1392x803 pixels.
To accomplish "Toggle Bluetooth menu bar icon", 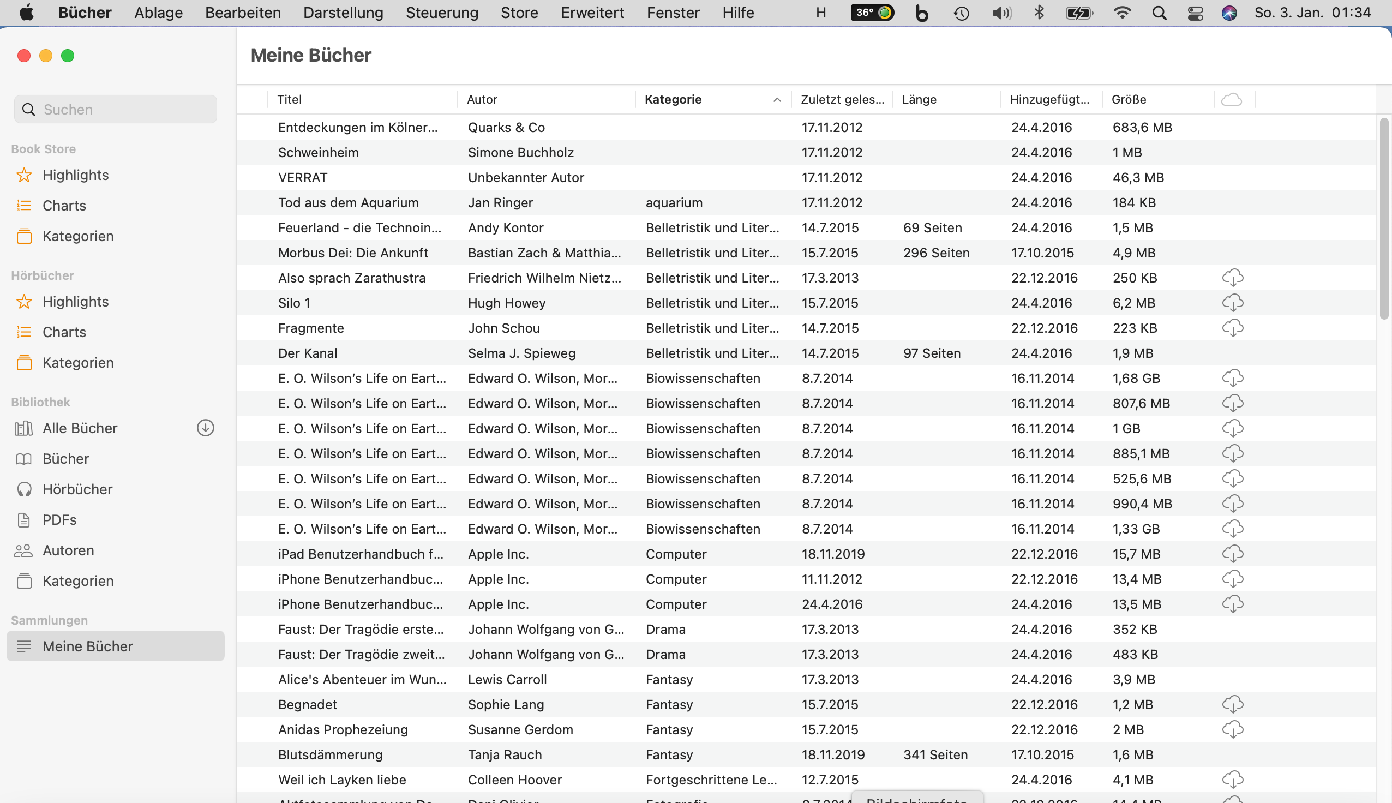I will tap(1039, 13).
